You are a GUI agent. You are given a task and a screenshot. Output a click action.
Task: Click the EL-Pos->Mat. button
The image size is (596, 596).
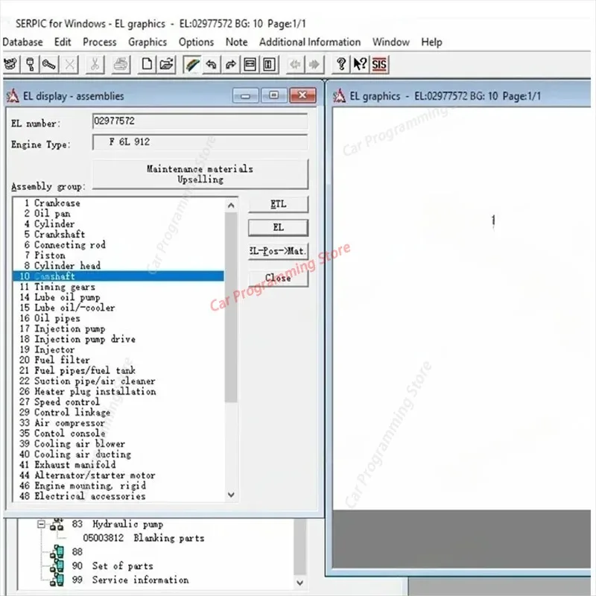point(278,251)
